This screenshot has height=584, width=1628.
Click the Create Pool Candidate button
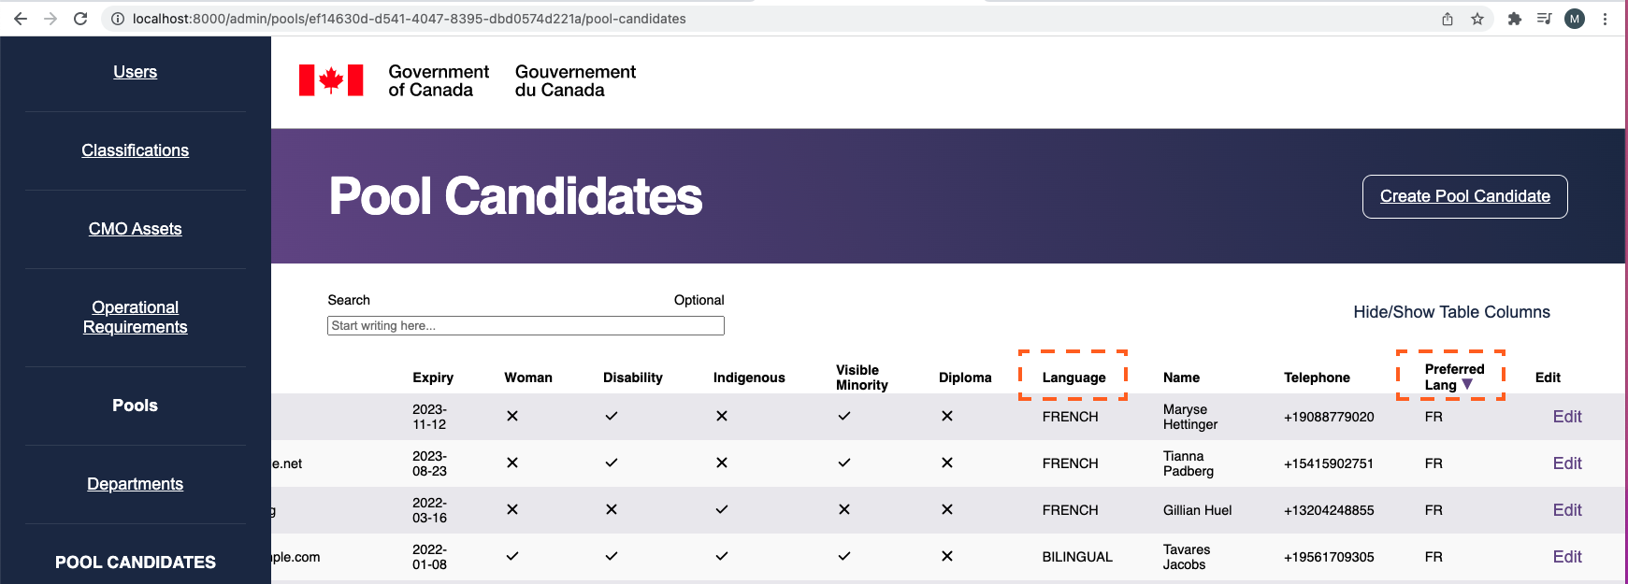[1464, 196]
